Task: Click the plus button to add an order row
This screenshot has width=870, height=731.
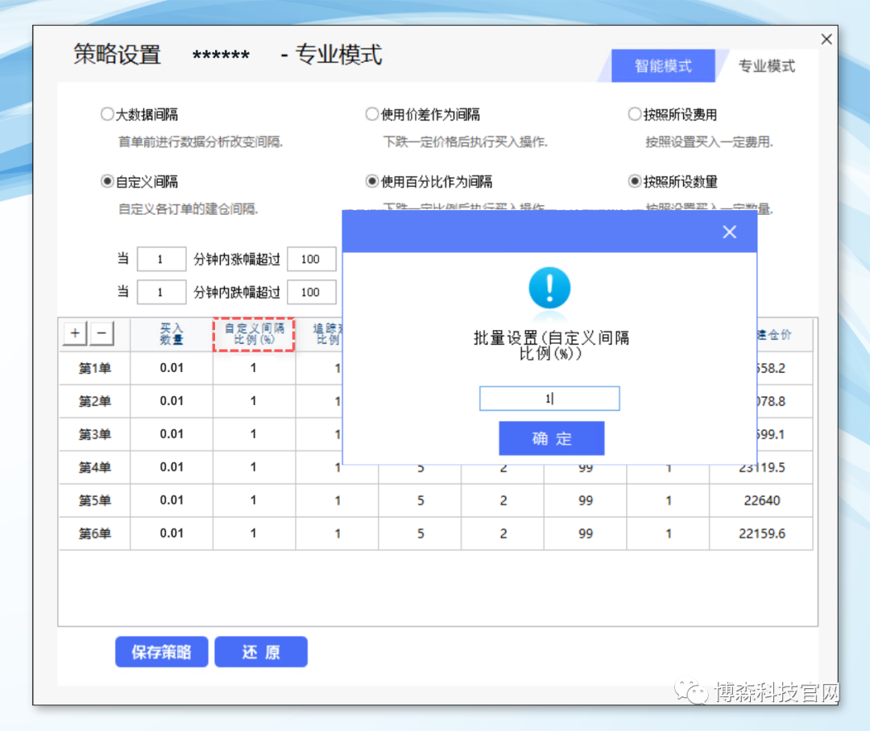Action: pos(75,333)
